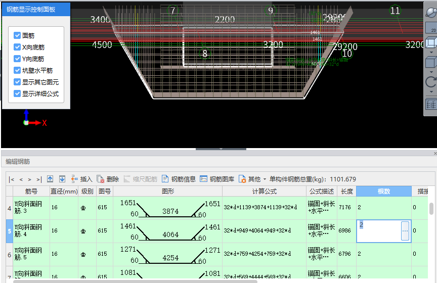Click length value 7176
437x283 pixels.
click(x=345, y=207)
